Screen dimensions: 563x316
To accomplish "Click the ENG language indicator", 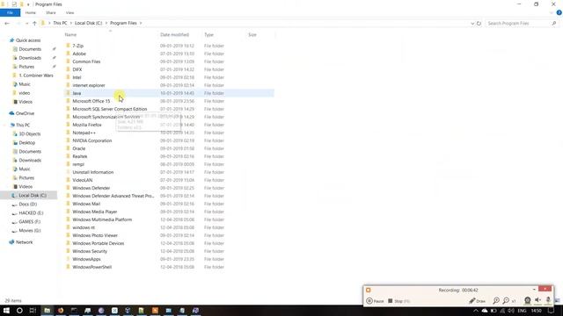I will [x=522, y=311].
